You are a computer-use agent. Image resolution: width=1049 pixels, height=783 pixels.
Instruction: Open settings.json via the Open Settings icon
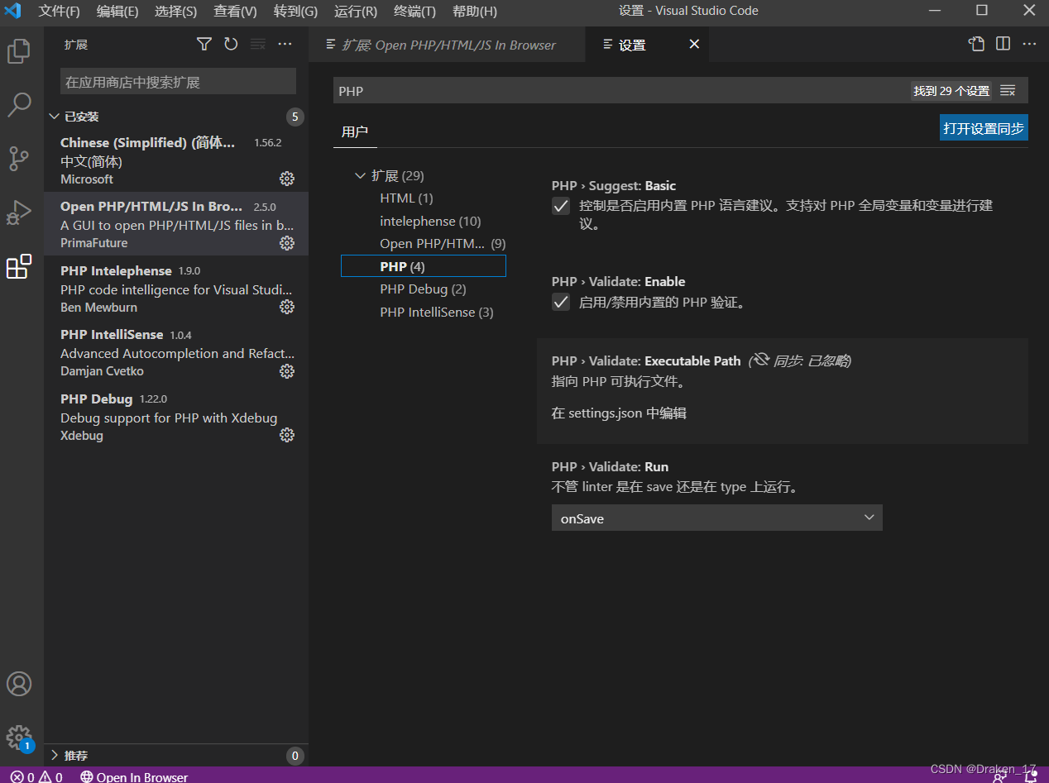(976, 43)
